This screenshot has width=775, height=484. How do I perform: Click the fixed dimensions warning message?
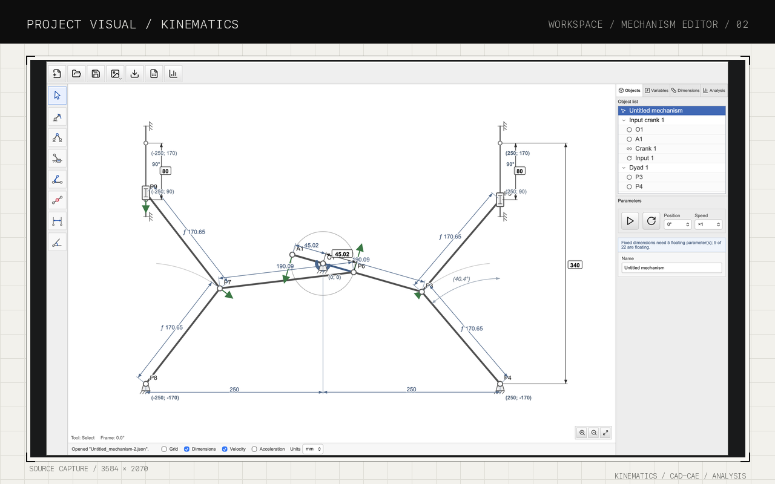pyautogui.click(x=671, y=245)
